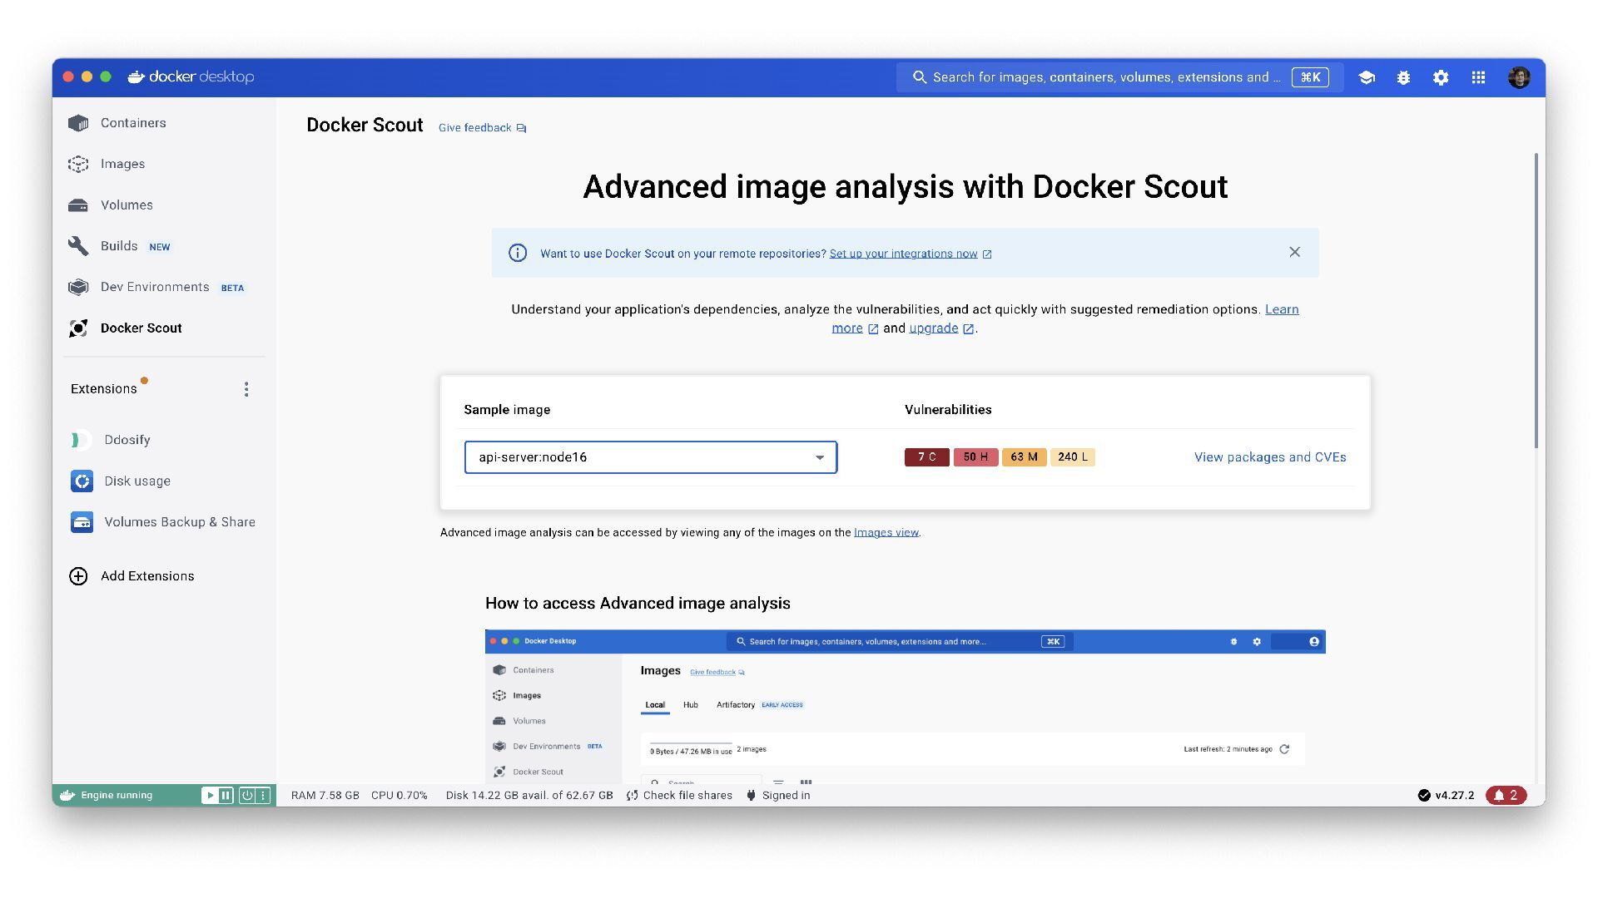Open Dev Environments
Image resolution: width=1598 pixels, height=898 pixels.
pyautogui.click(x=155, y=287)
